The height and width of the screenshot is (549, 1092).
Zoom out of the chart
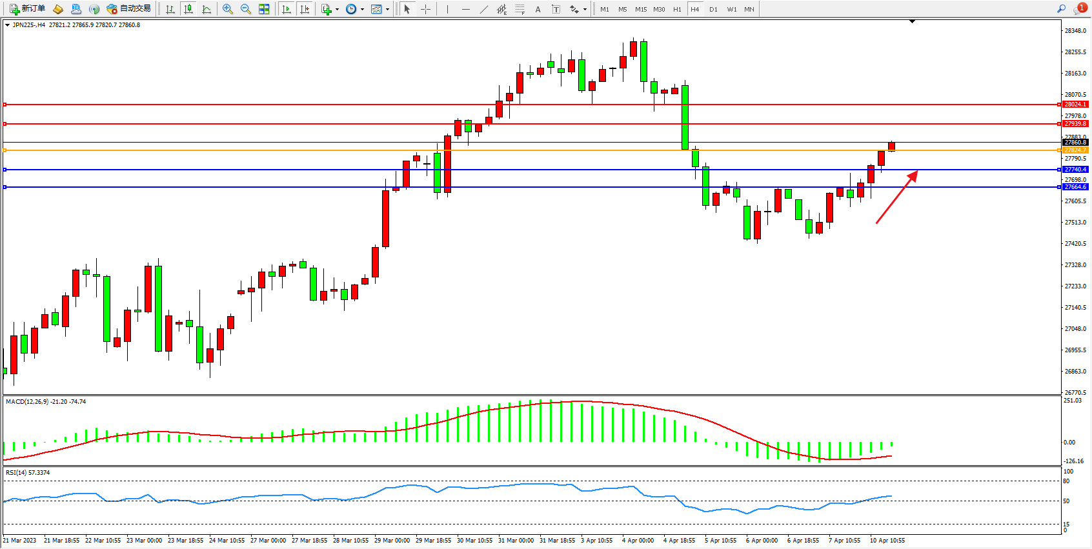[x=246, y=9]
